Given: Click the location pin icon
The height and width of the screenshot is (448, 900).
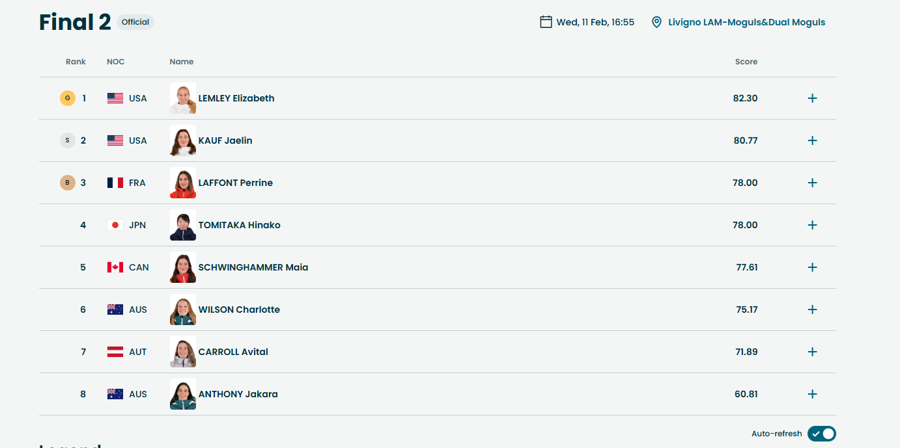Looking at the screenshot, I should (x=656, y=22).
